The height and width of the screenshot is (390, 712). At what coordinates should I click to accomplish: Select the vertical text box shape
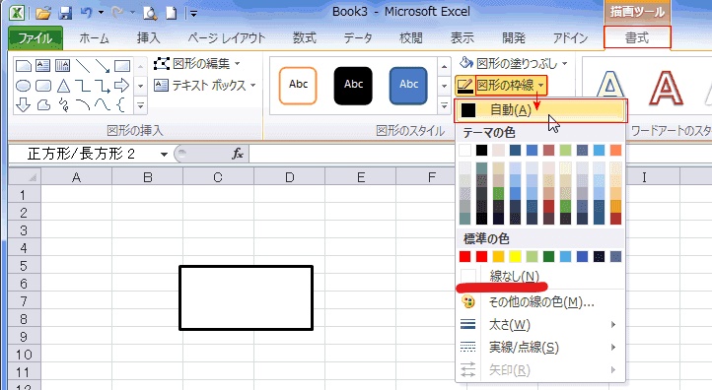coord(63,66)
